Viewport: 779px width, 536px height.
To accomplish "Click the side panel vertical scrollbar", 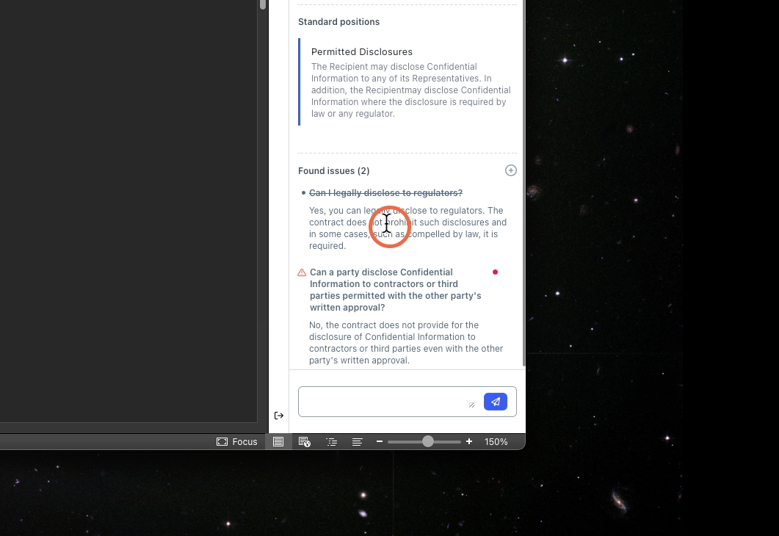I will [523, 183].
